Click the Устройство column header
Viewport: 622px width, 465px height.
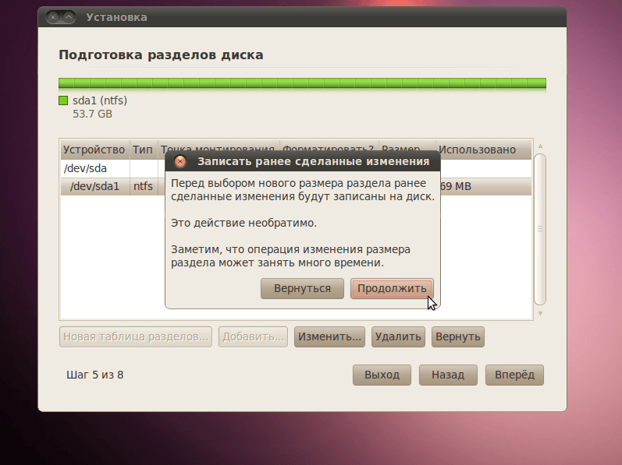94,150
